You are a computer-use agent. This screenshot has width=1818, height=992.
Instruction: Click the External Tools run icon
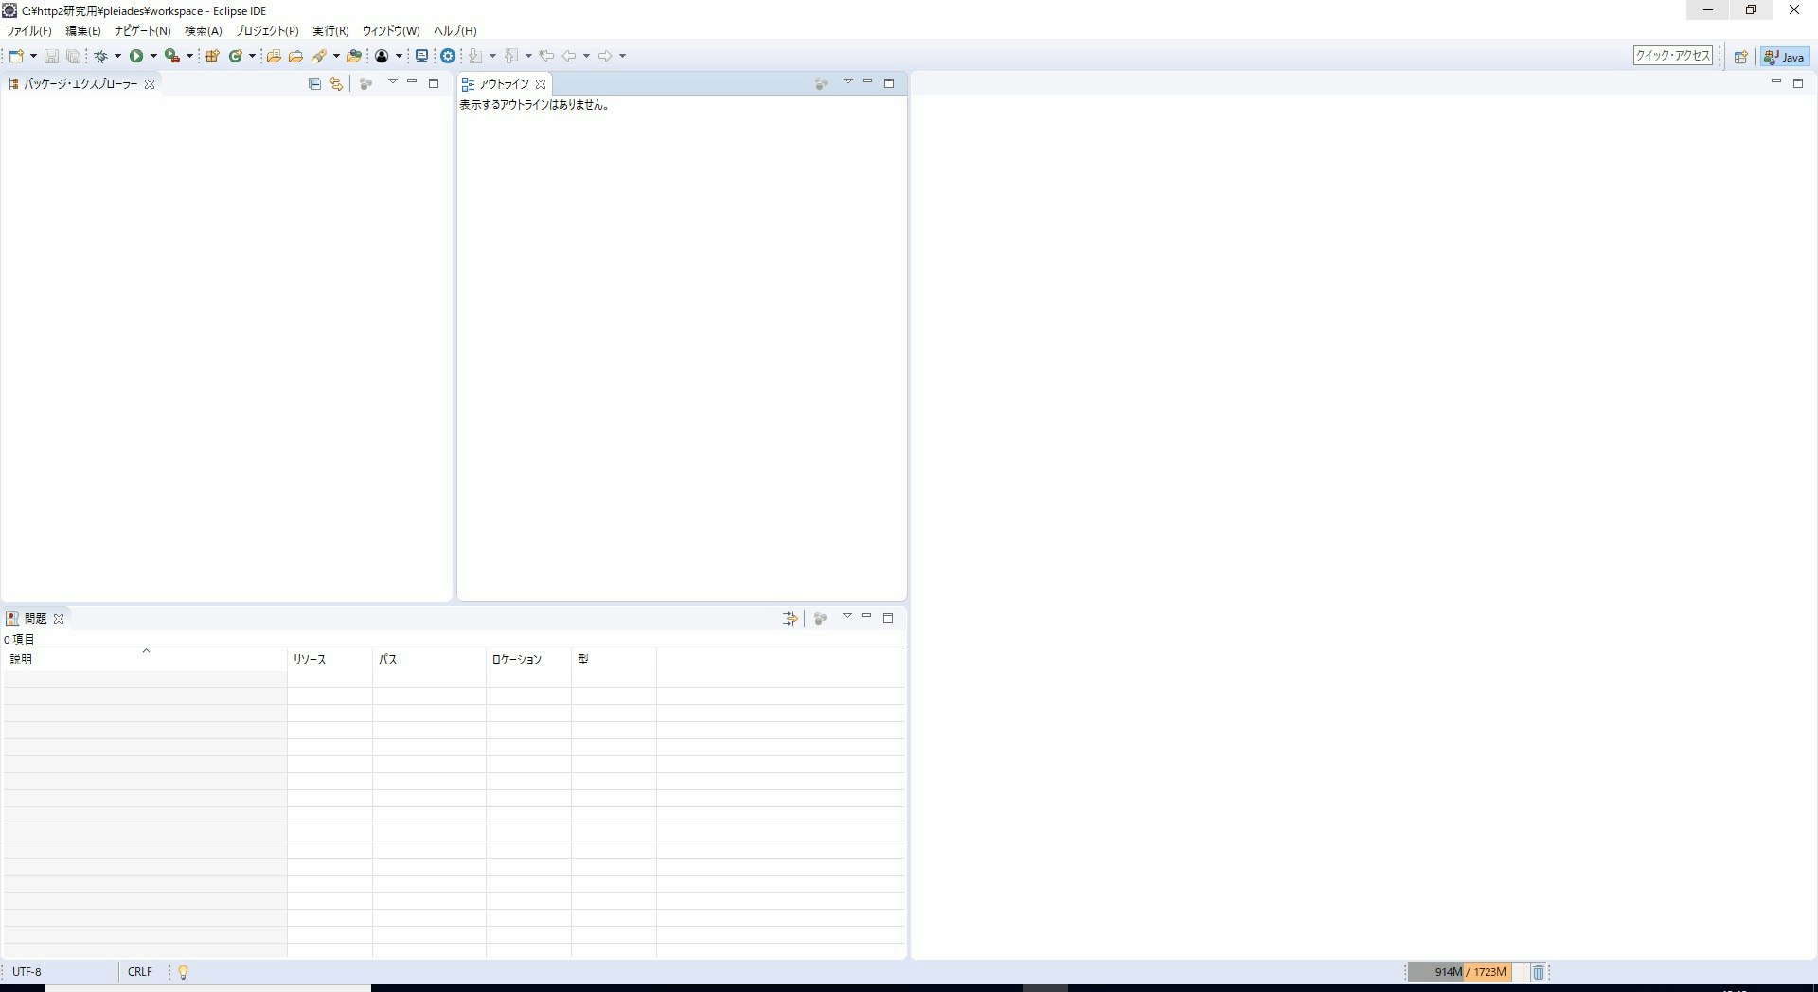click(171, 56)
